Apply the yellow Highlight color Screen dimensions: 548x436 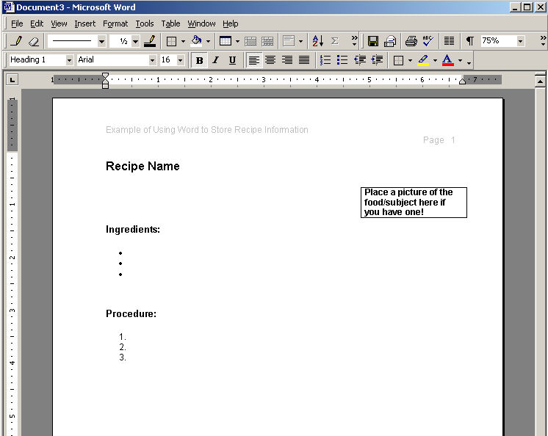[x=423, y=60]
